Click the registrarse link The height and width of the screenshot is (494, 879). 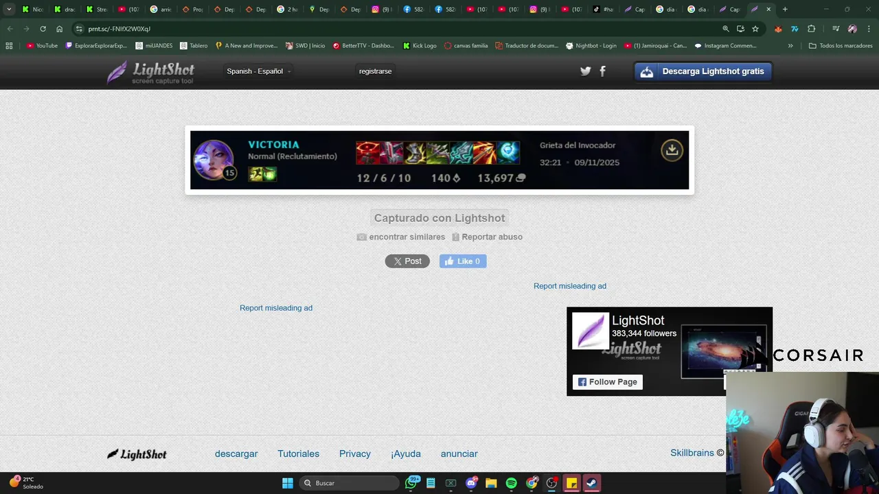click(x=375, y=71)
